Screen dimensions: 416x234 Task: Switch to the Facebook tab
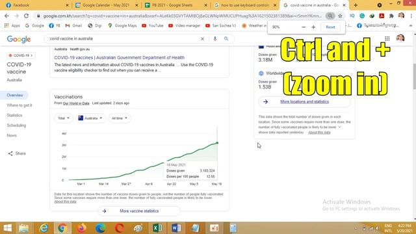[37, 5]
